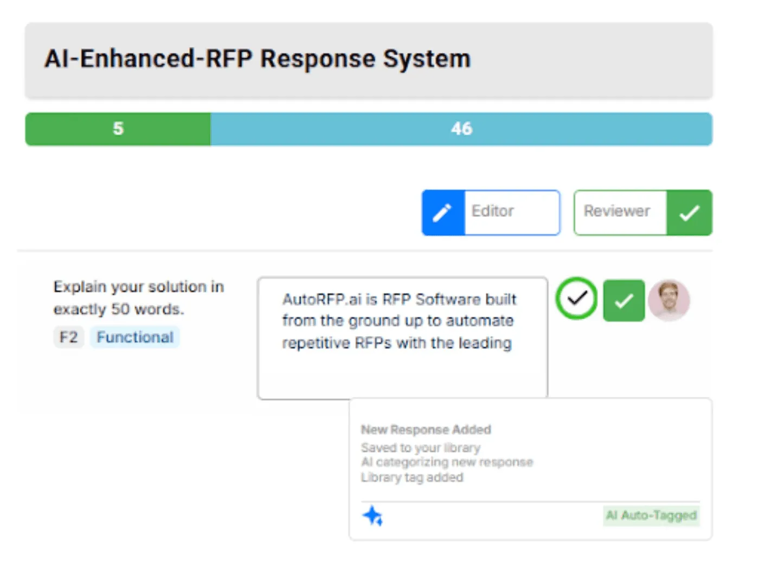Image resolution: width=759 pixels, height=585 pixels.
Task: Click the AI-Enhanced-RFP Response System heading
Action: tap(258, 59)
